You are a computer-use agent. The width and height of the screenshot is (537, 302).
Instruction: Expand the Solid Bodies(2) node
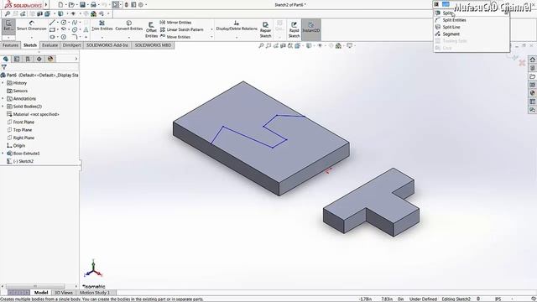[3, 107]
